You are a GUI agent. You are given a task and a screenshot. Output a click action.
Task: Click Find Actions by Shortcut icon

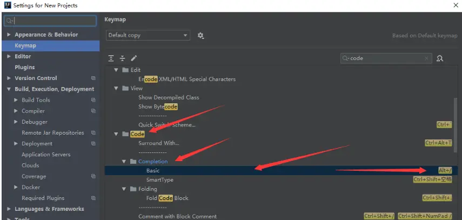pos(440,58)
